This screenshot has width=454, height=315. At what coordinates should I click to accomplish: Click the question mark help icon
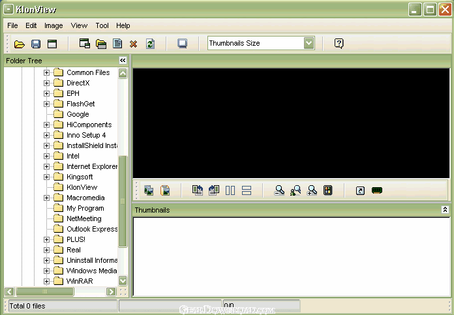[x=339, y=44]
